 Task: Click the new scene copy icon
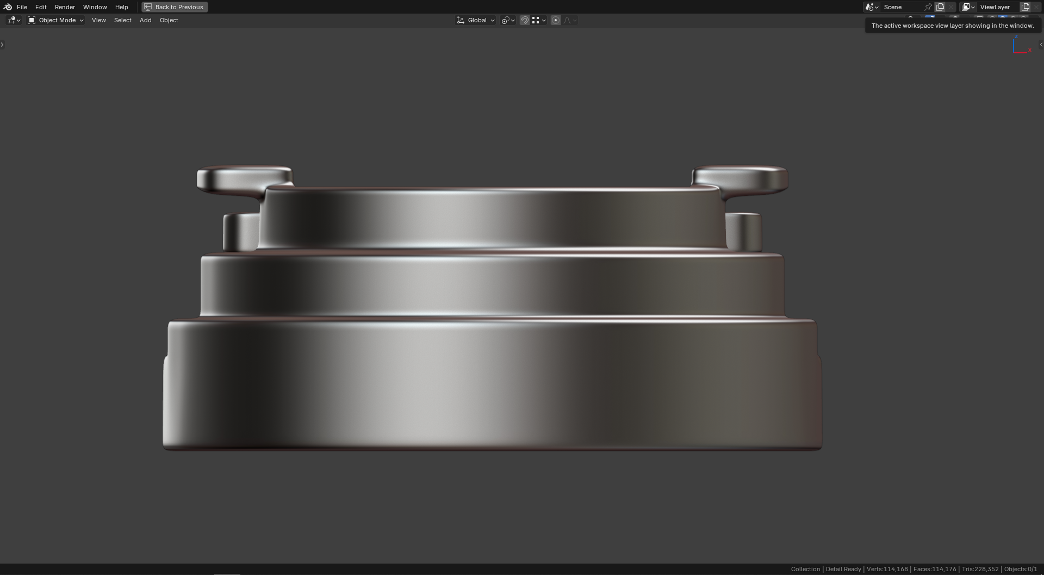point(940,7)
